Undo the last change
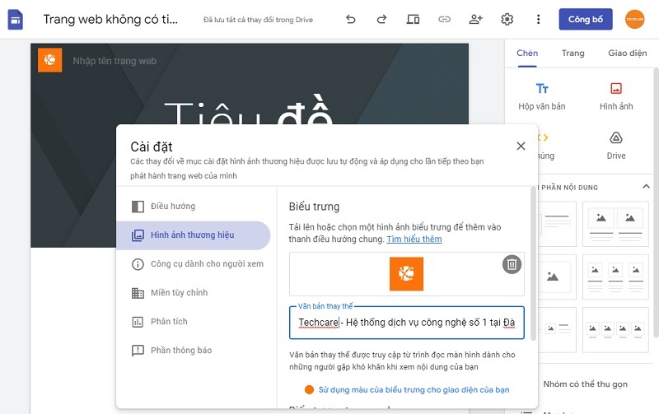This screenshot has height=414, width=659. pyautogui.click(x=351, y=19)
